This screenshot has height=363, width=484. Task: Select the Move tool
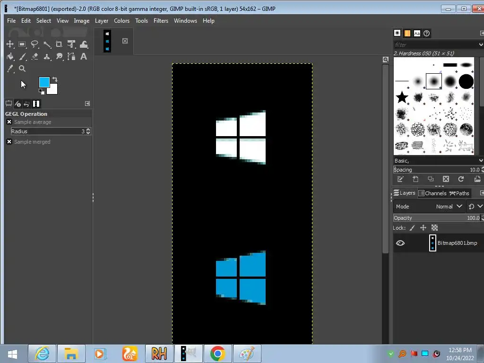pos(10,44)
